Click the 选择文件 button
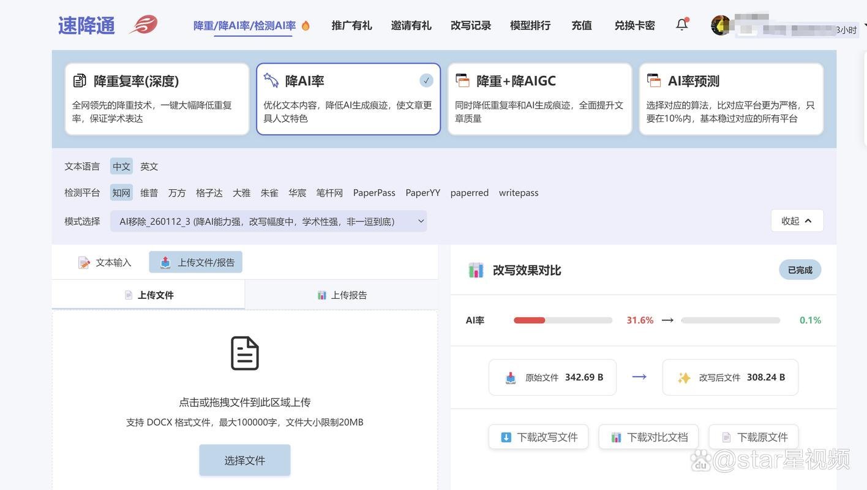This screenshot has width=867, height=490. click(x=244, y=460)
